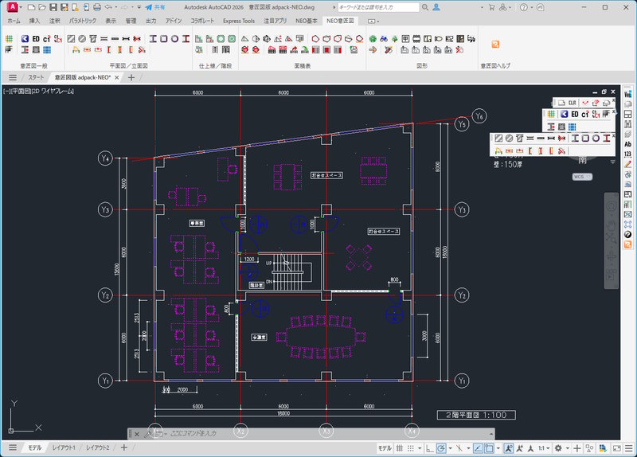Toggle grid display in status bar

(x=401, y=448)
